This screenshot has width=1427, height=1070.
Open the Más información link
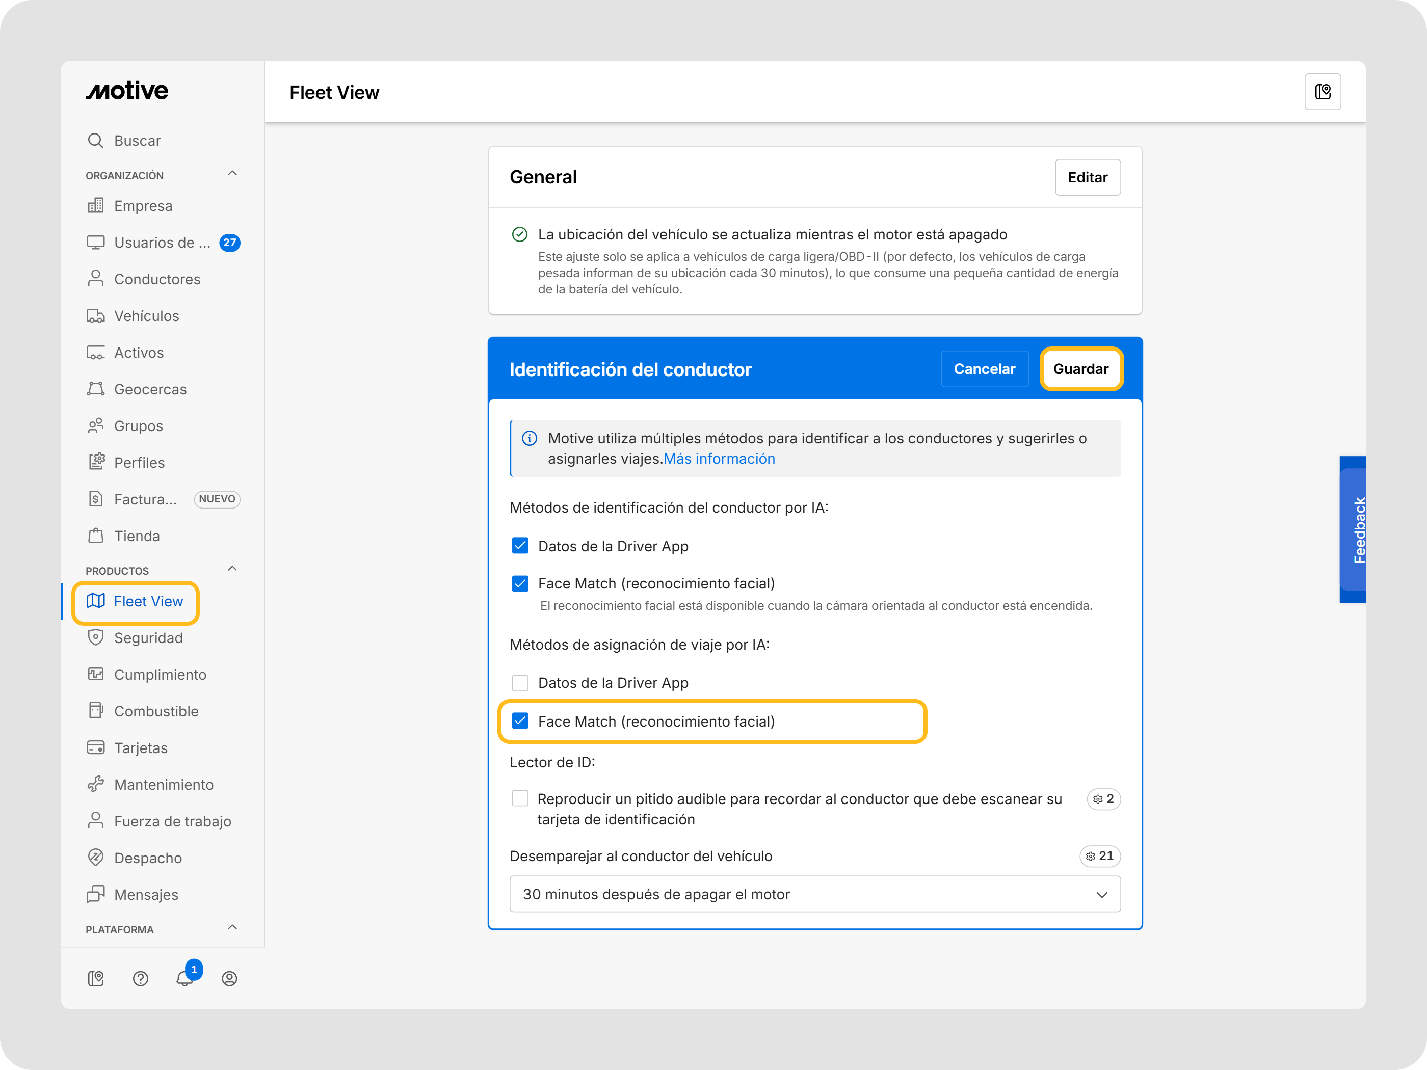pyautogui.click(x=719, y=459)
